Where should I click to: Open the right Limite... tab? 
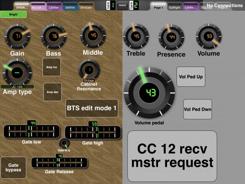pos(190,6)
